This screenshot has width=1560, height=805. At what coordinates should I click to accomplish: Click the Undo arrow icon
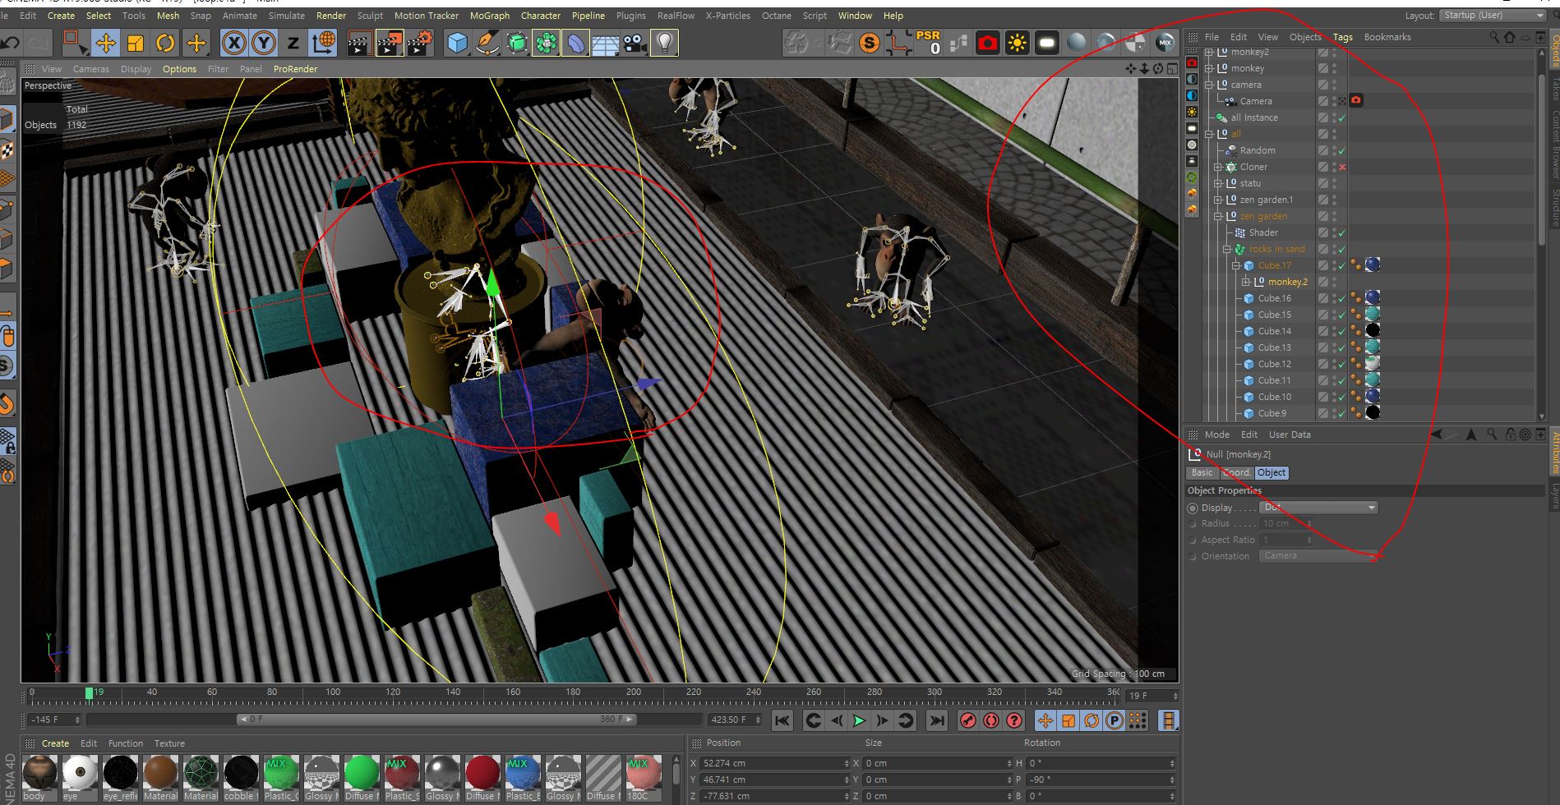pyautogui.click(x=11, y=43)
